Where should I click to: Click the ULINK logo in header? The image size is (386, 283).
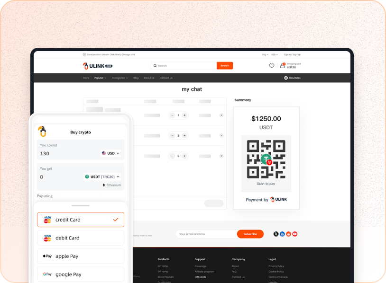[x=98, y=66]
